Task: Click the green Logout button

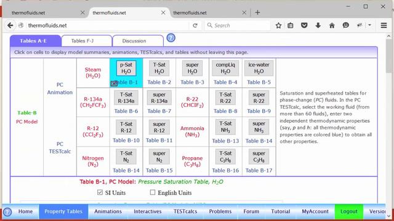Action: [x=349, y=211]
